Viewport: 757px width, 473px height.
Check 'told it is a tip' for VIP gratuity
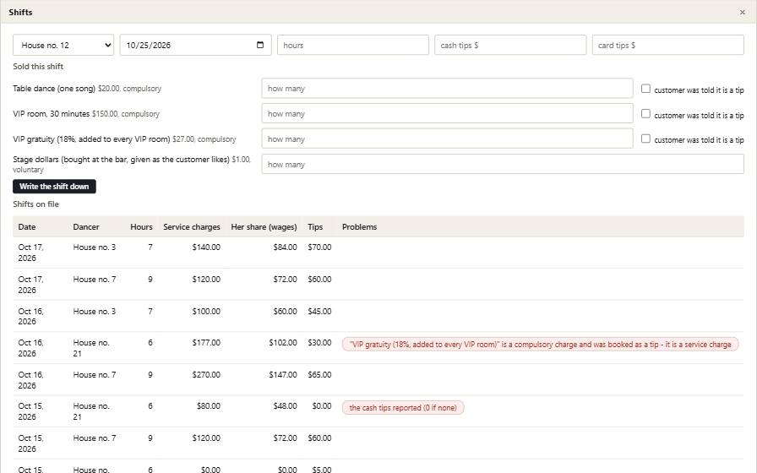[x=645, y=139]
